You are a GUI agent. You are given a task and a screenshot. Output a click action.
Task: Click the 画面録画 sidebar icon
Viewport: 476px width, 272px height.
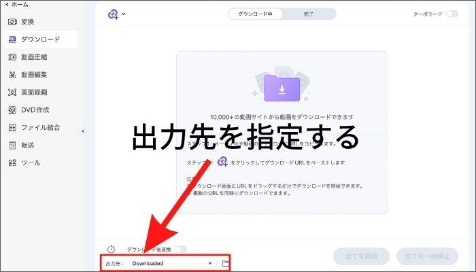click(x=12, y=92)
